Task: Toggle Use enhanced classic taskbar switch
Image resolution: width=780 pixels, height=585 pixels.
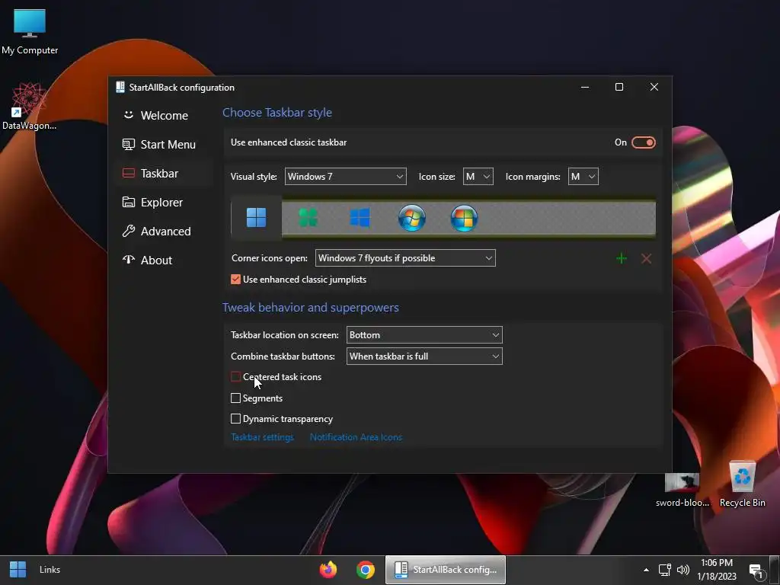Action: point(643,142)
